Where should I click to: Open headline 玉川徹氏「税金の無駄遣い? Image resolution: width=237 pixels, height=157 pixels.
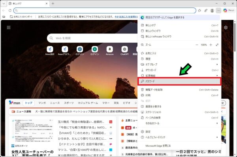coord(81,122)
